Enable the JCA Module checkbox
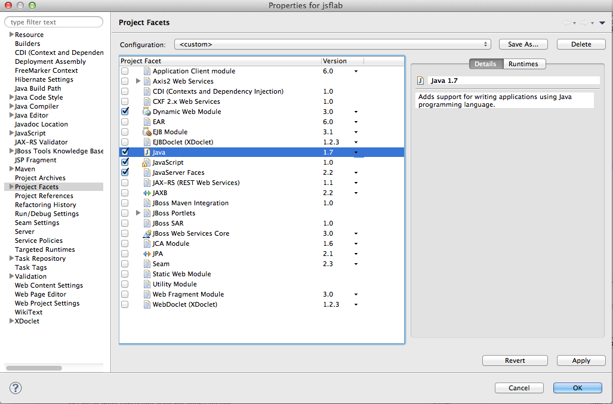 coord(125,243)
